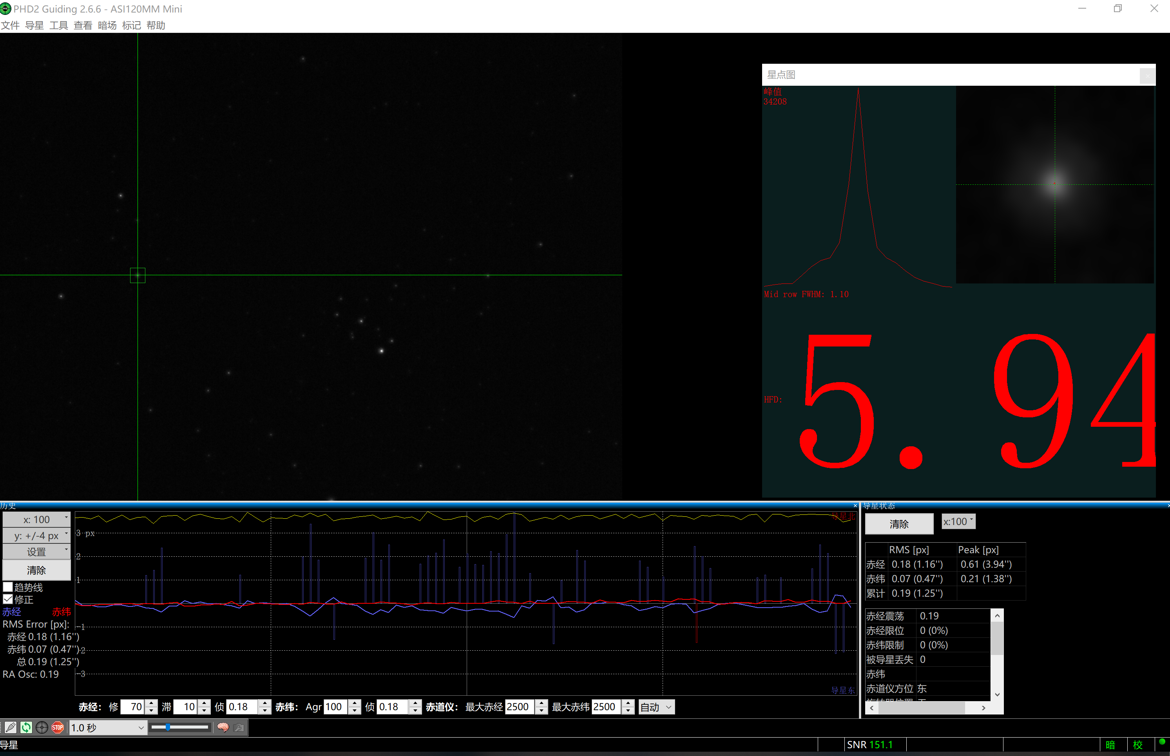Click the green guide star selection box
The height and width of the screenshot is (756, 1170).
click(138, 275)
